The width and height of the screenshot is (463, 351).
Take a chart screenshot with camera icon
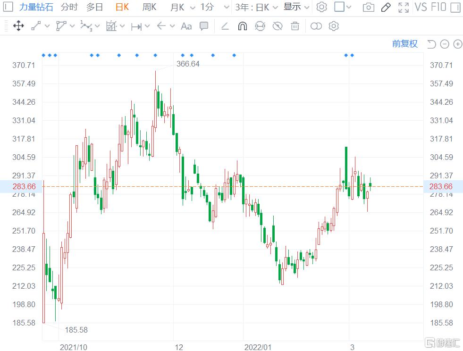369,7
